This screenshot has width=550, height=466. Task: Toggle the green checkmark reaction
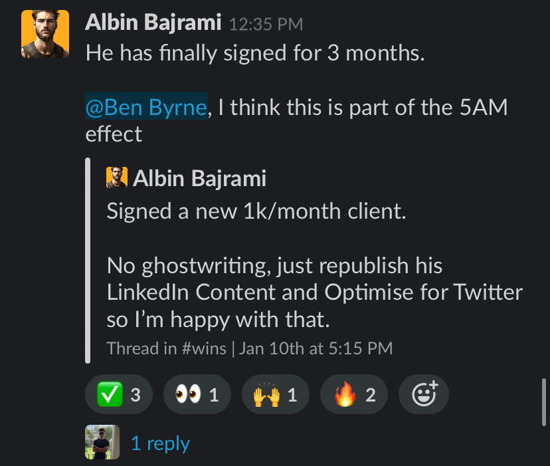point(118,396)
